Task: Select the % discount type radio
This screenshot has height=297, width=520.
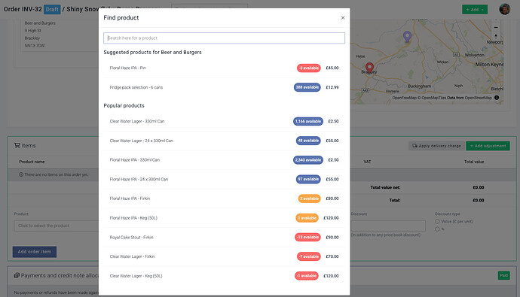Action: tap(437, 229)
